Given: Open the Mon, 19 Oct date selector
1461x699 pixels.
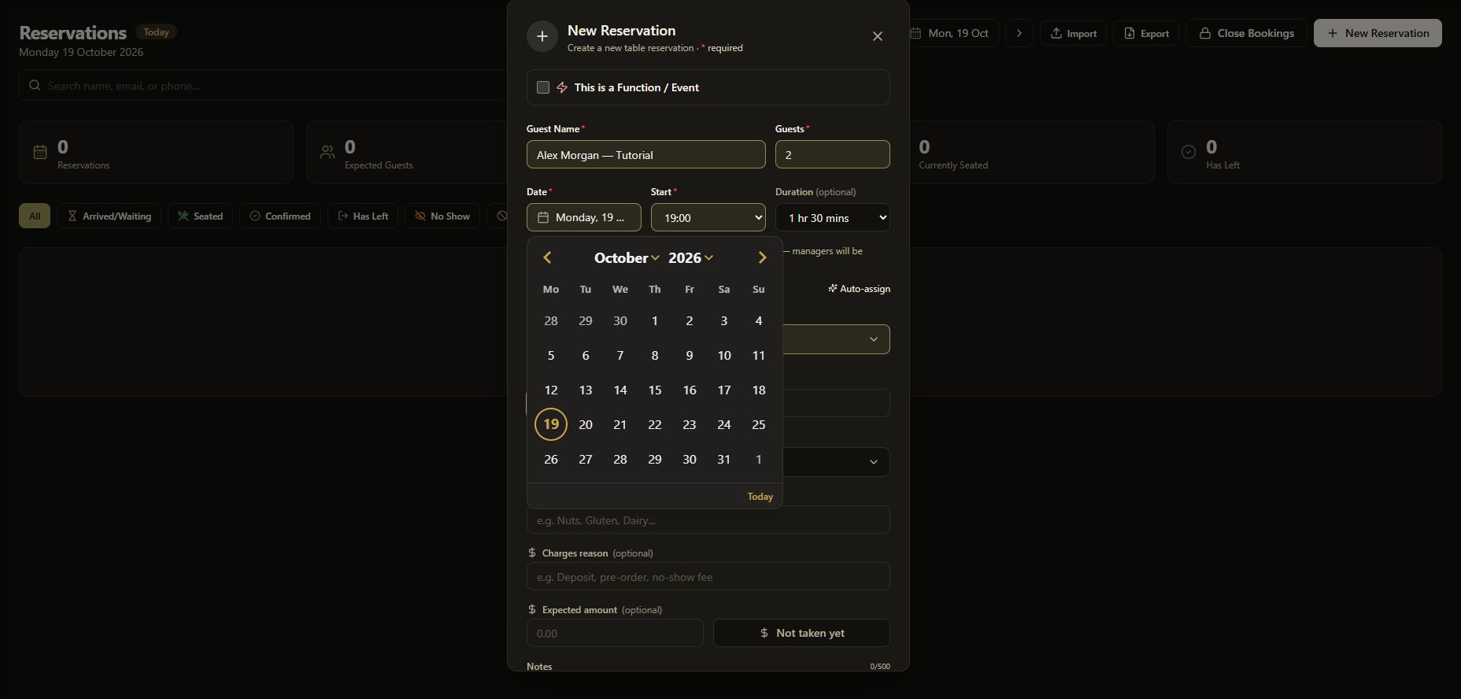Looking at the screenshot, I should pyautogui.click(x=954, y=33).
